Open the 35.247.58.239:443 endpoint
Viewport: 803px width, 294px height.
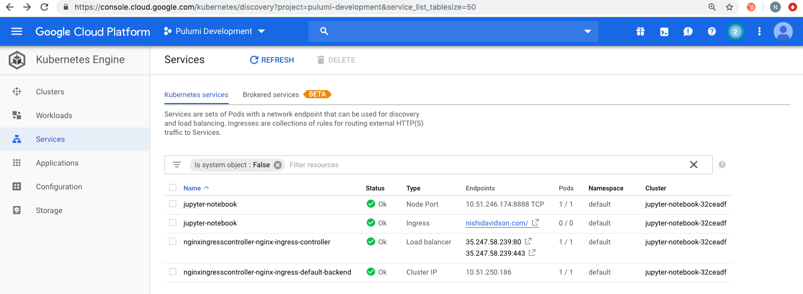(495, 253)
